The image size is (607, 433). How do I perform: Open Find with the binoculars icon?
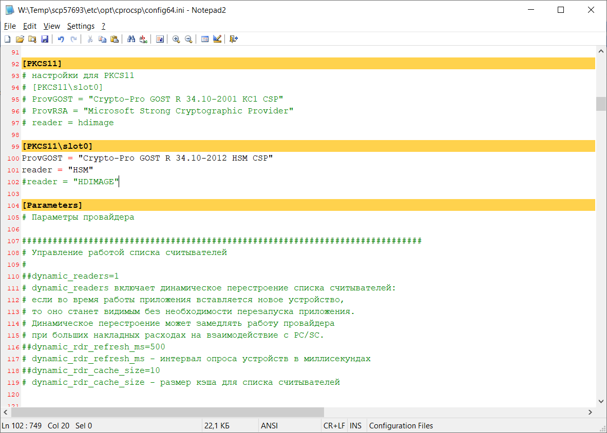coord(131,39)
